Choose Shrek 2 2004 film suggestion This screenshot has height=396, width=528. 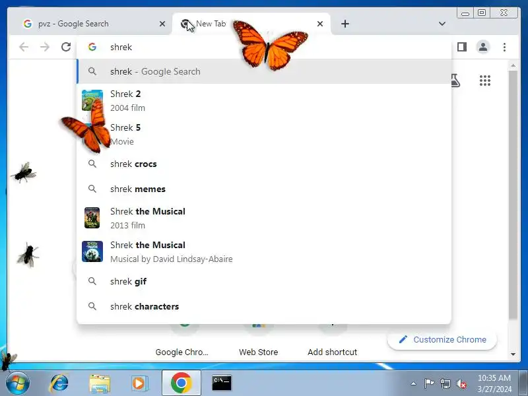pos(265,101)
